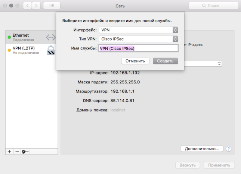Open Дополнительно… settings
241x174 pixels.
[x=202, y=149]
